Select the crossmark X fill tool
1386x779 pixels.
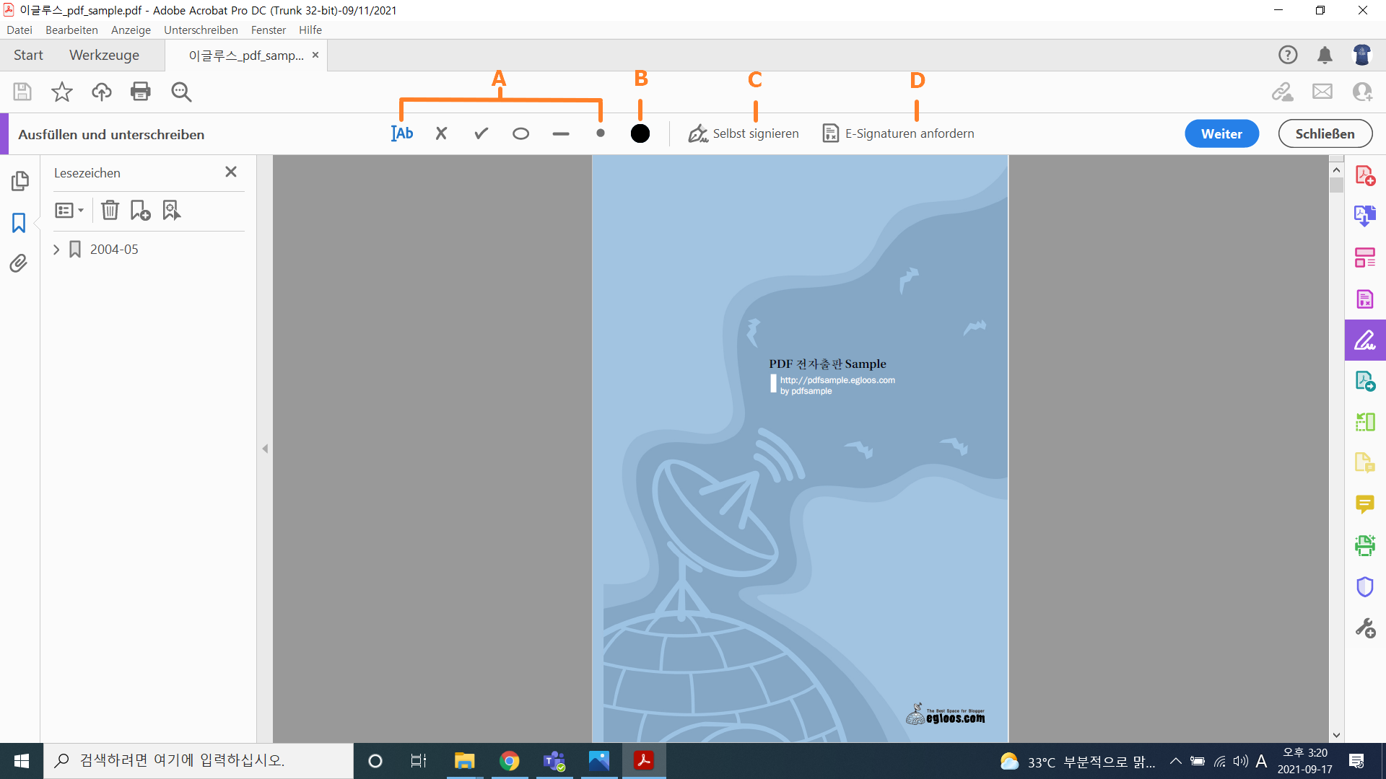pos(441,133)
